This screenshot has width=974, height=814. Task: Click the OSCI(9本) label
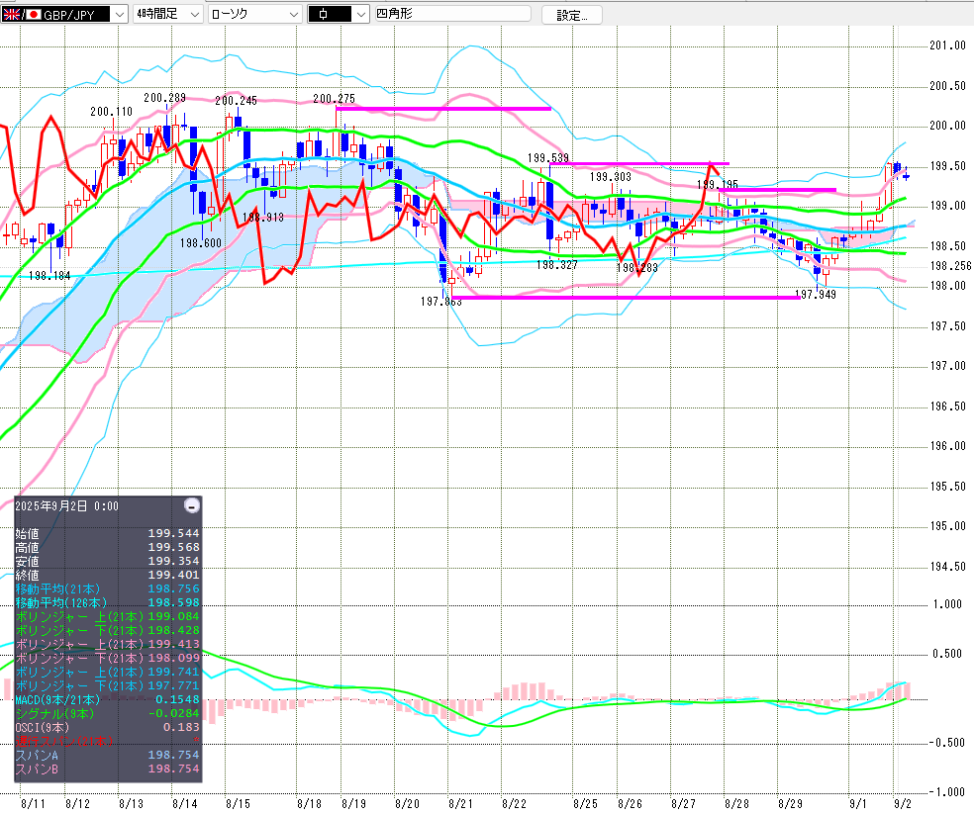point(43,727)
